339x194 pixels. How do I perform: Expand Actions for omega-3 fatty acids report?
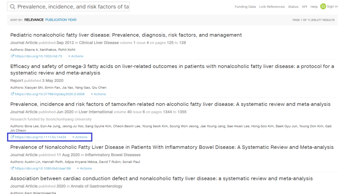point(98,94)
